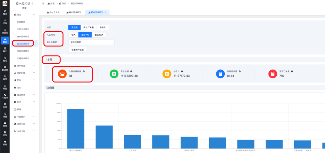Open the 请选择商家 merchant dropdown
This screenshot has width=325, height=153.
click(91, 42)
